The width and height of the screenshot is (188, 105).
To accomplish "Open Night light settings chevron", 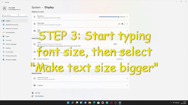I will coord(127,24).
